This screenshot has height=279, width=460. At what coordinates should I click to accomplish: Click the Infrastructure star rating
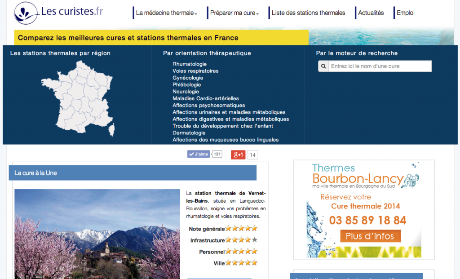coord(241,240)
